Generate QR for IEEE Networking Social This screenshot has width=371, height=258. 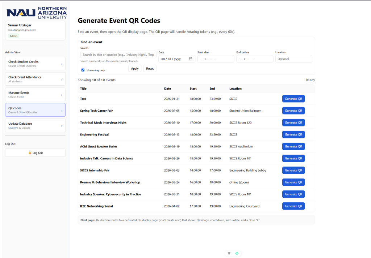293,206
